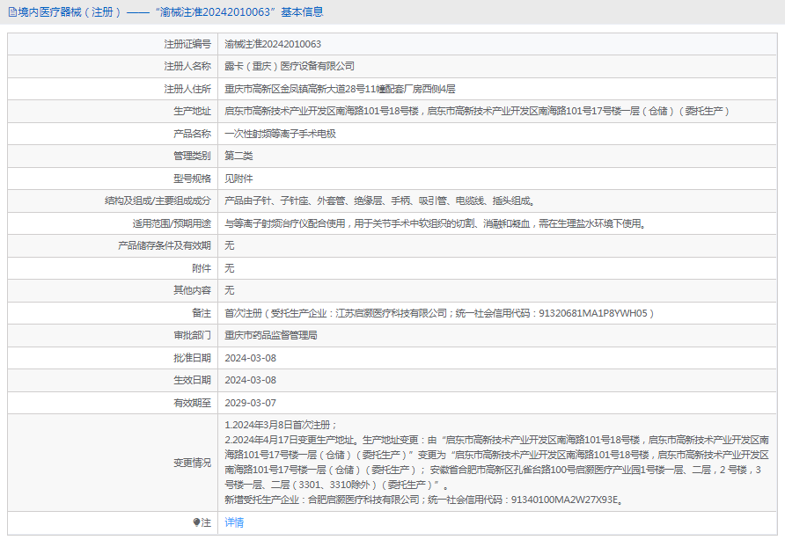Viewport: 785px width, 540px height.
Task: Select registration number 渝械注准20242010063 value cell
Action: (273, 44)
